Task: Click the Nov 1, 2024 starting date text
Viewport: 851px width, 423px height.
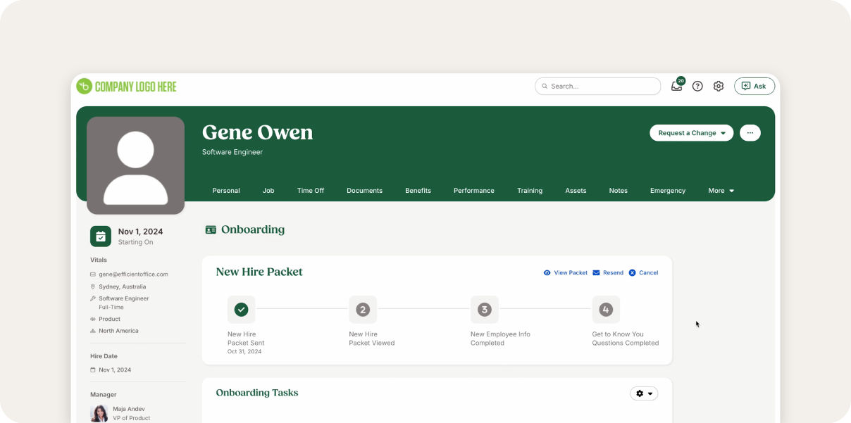Action: coord(140,232)
